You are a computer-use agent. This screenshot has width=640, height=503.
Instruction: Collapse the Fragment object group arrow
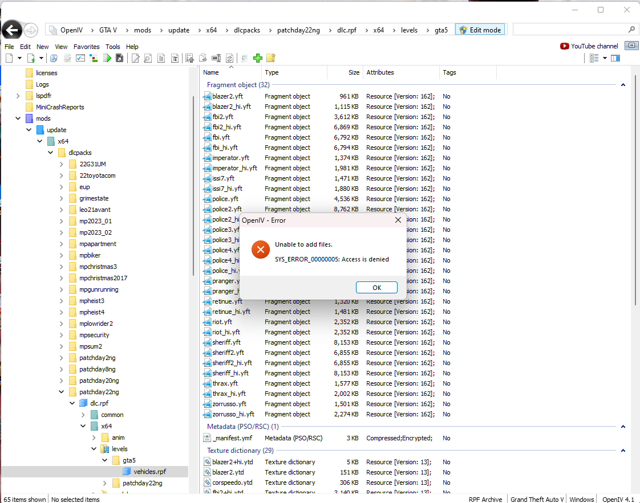pos(623,85)
